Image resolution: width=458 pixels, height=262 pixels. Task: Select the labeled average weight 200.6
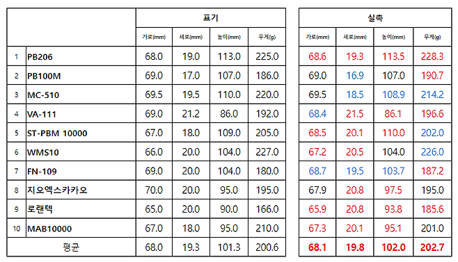point(267,247)
